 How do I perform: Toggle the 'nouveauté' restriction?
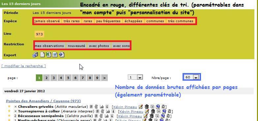click(x=76, y=46)
